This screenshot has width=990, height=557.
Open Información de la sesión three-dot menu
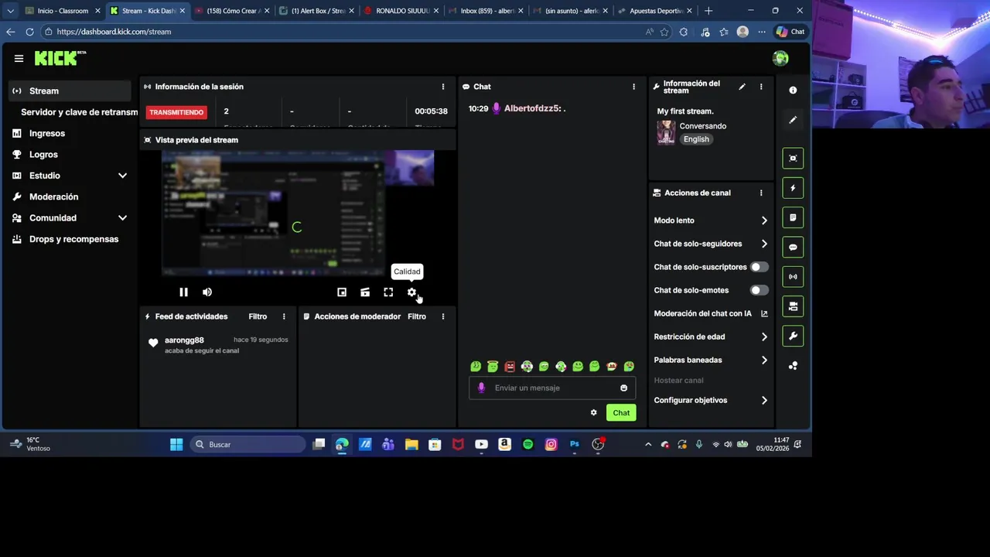click(443, 87)
